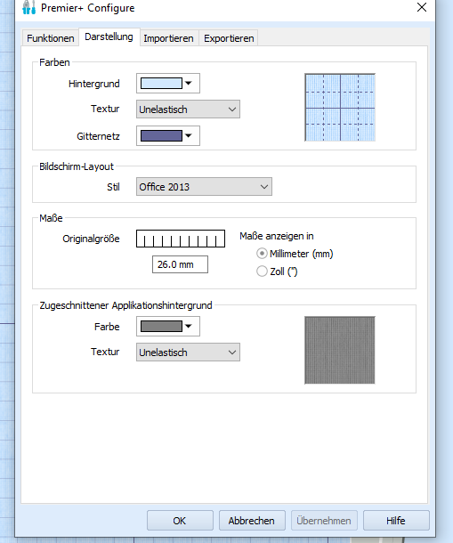The image size is (453, 543).
Task: Click the Hintergrund light blue color swatch
Action: tap(161, 83)
